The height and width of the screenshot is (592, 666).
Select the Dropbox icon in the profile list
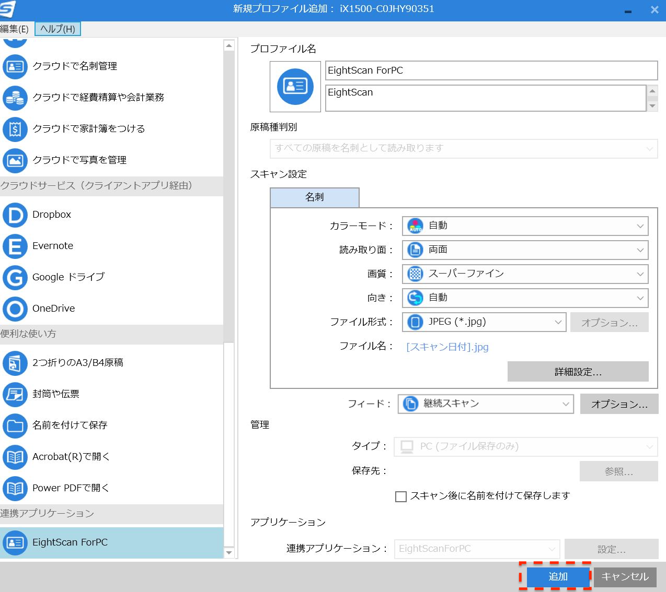[x=15, y=215]
